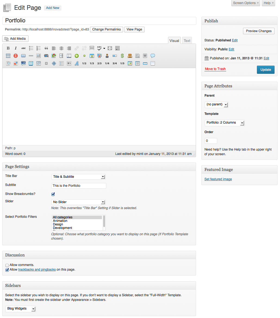Open the Blog Widgets sidebar dropdown

tap(20, 309)
